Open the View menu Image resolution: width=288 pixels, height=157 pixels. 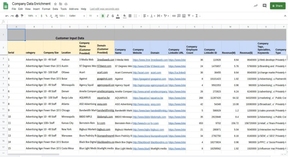pos(28,9)
